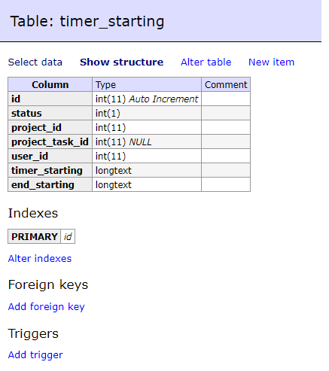Switch to Show structure view
The width and height of the screenshot is (329, 371).
(121, 62)
